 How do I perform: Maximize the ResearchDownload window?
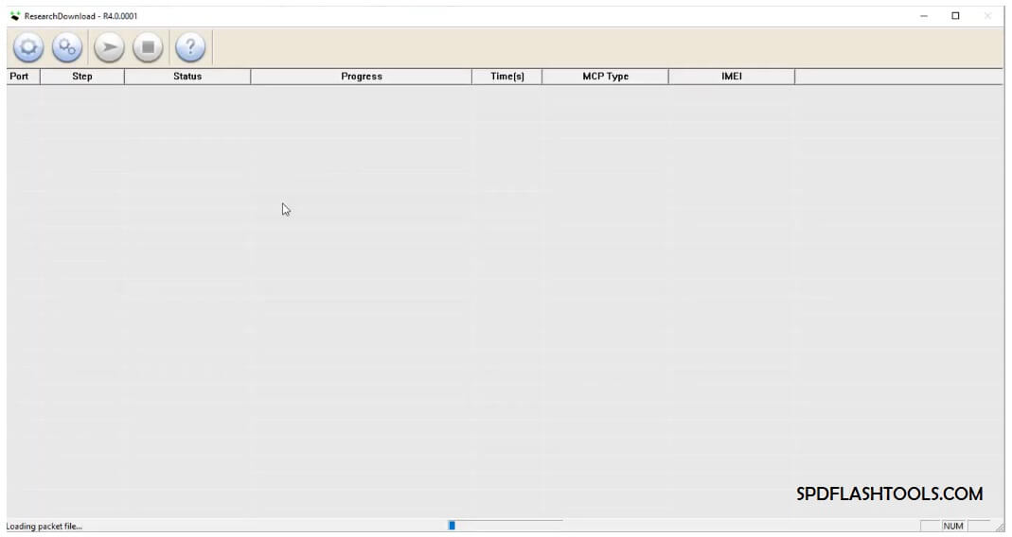[956, 16]
